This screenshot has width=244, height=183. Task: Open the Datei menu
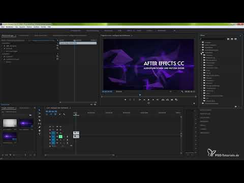coord(3,27)
